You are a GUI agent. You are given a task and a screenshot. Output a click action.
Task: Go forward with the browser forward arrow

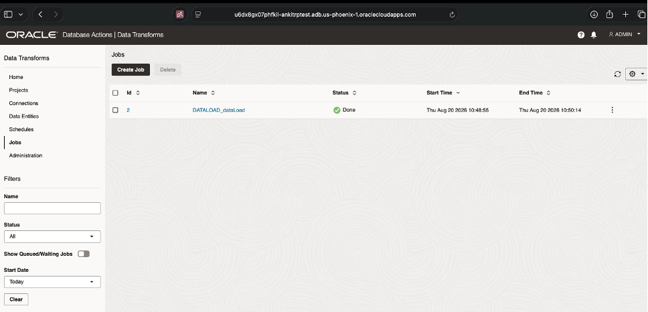point(56,15)
